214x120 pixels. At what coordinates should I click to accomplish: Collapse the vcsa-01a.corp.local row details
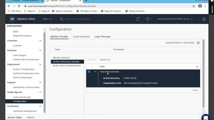[x=95, y=72]
